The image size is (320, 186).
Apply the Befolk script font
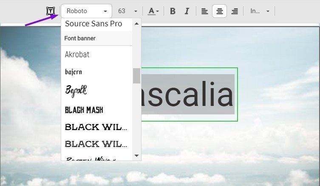[76, 90]
